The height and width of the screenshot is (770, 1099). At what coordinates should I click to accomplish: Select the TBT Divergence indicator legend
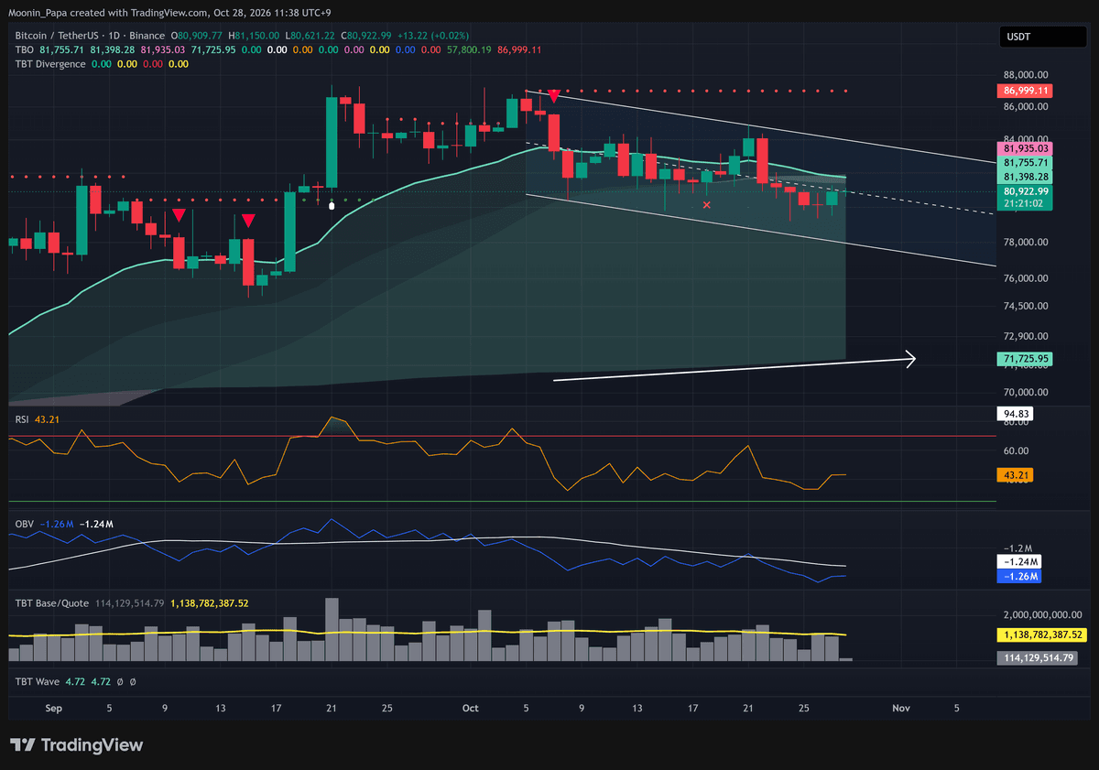pyautogui.click(x=50, y=64)
